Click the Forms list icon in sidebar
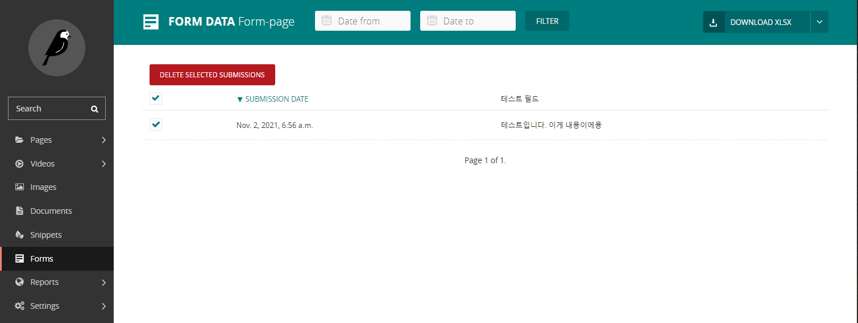Viewport: 858px width, 323px height. click(x=19, y=259)
